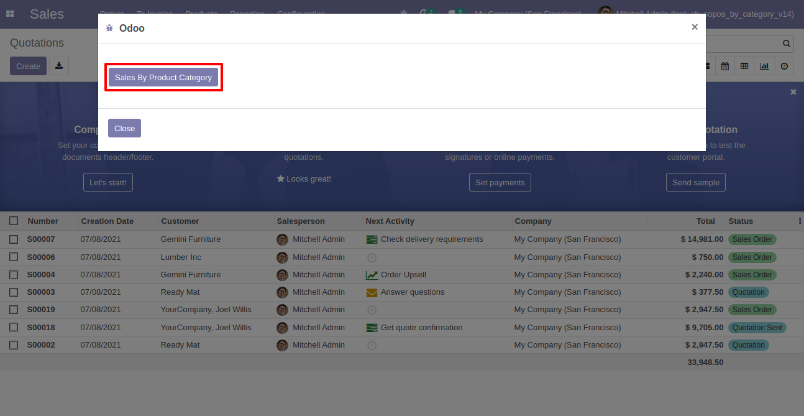Click the bug icon in Odoo dialog title

click(109, 28)
